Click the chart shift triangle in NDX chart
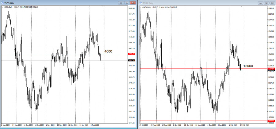276x129 pixels. click(242, 6)
